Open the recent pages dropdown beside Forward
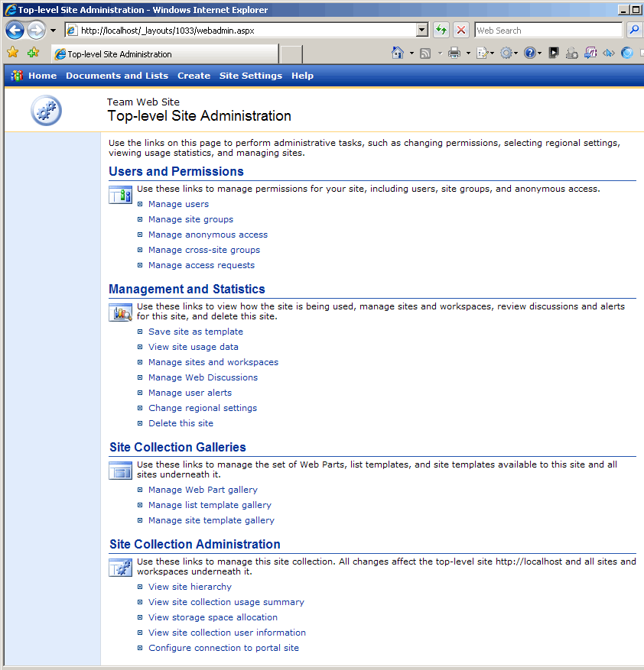Viewport: 644px width, 670px height. [53, 31]
